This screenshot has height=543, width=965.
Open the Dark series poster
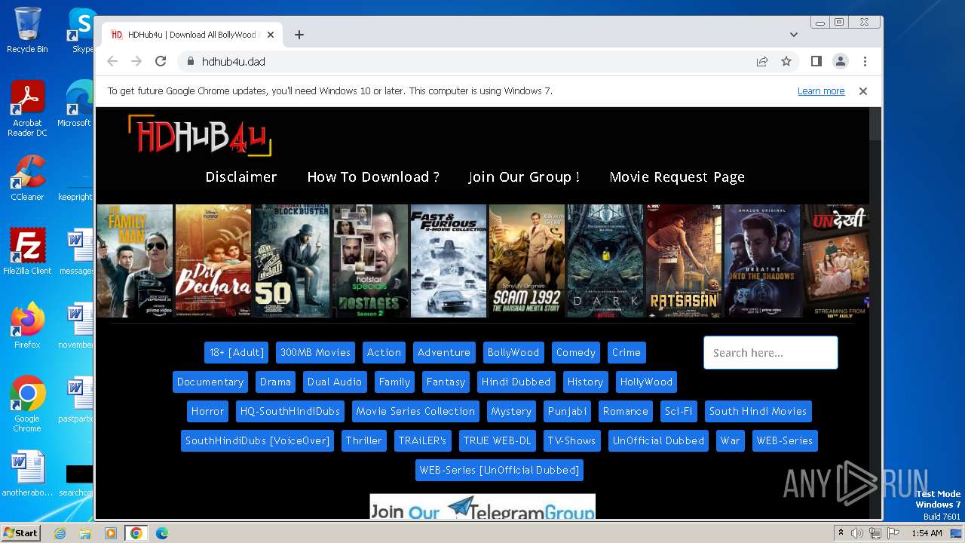tap(605, 261)
